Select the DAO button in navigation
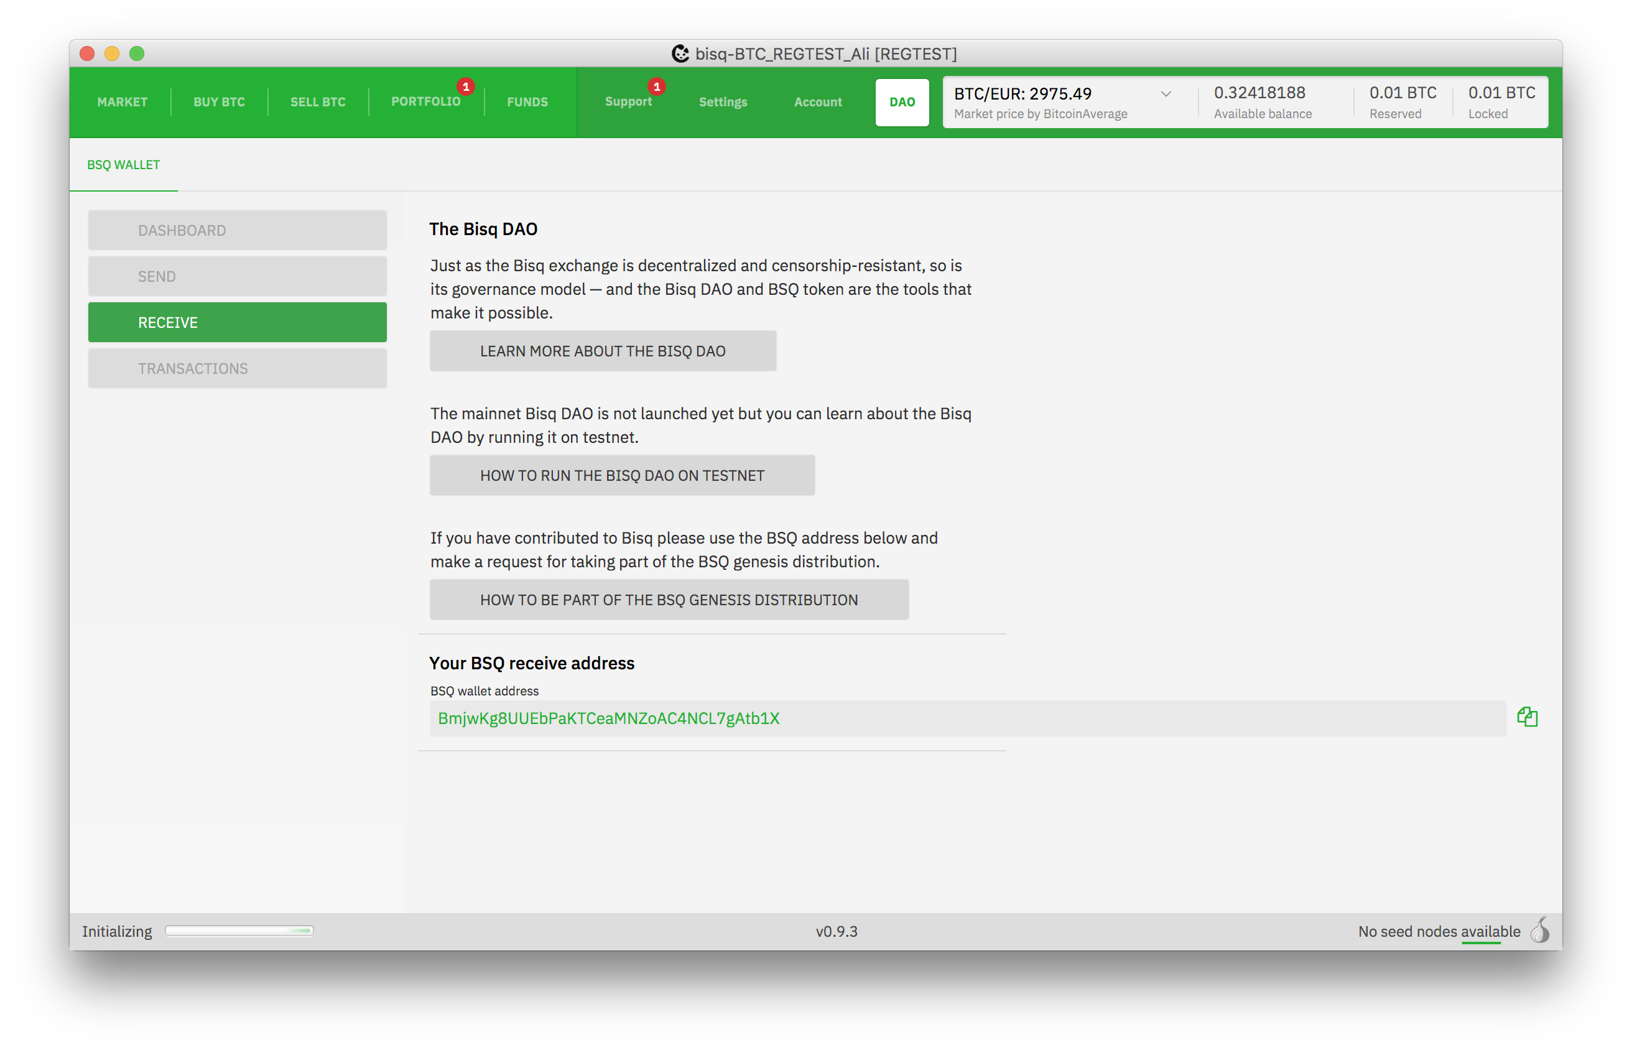 pyautogui.click(x=901, y=101)
